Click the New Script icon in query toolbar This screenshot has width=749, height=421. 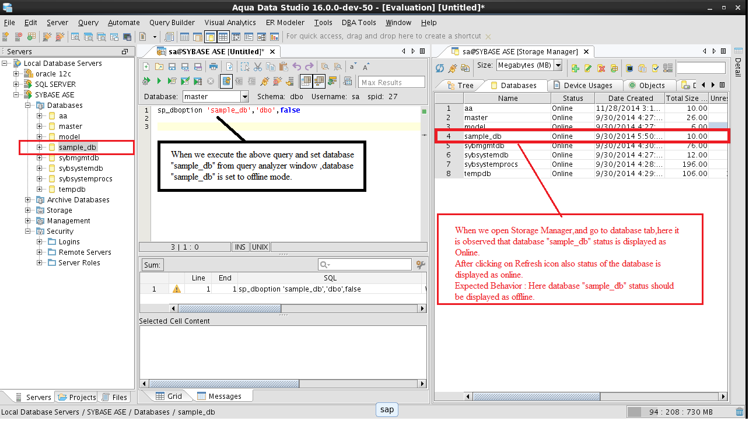point(146,67)
